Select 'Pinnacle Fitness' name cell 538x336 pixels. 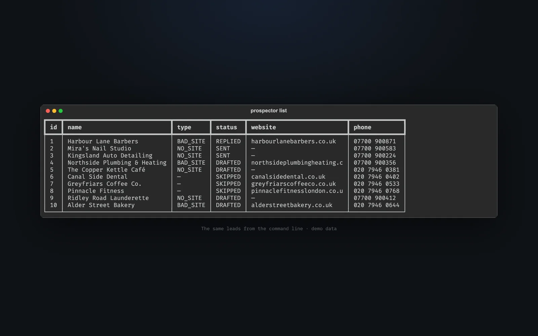(x=96, y=191)
